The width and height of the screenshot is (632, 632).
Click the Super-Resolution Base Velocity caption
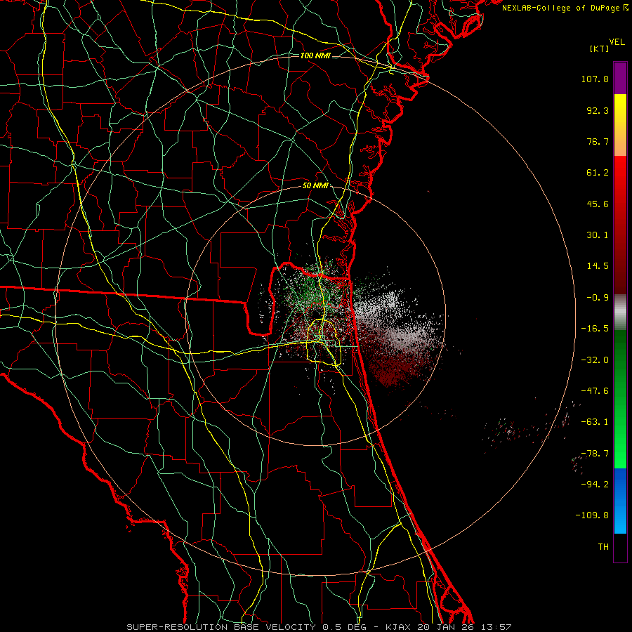tap(318, 627)
